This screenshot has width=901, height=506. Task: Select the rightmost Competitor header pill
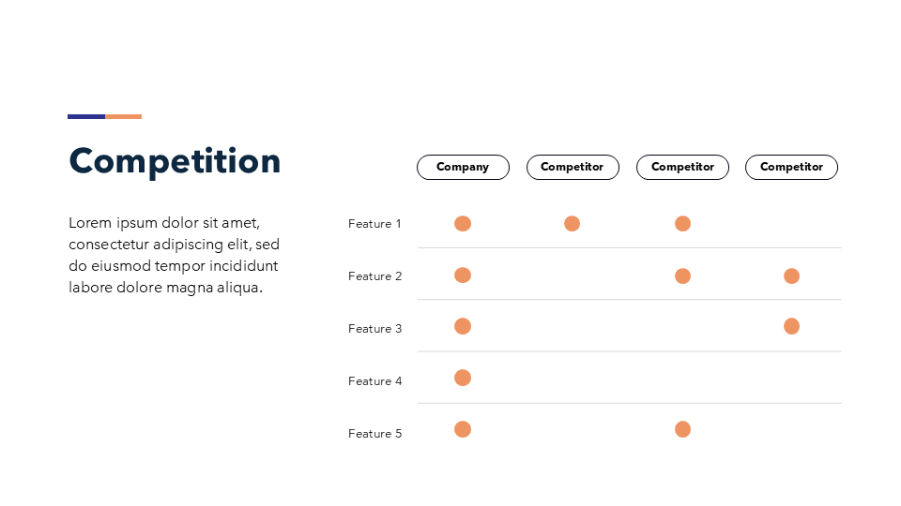(791, 167)
